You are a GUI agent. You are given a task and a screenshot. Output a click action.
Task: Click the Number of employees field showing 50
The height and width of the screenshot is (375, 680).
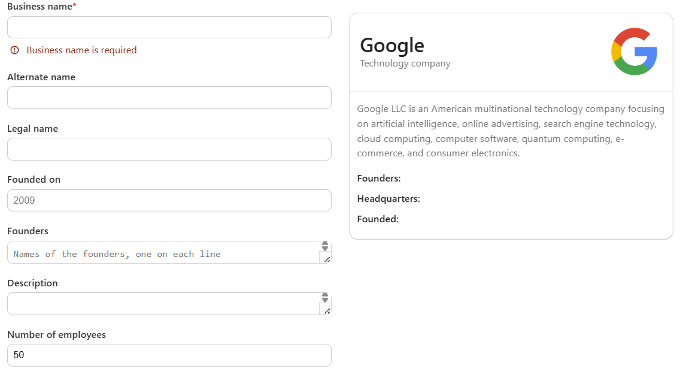pyautogui.click(x=169, y=355)
